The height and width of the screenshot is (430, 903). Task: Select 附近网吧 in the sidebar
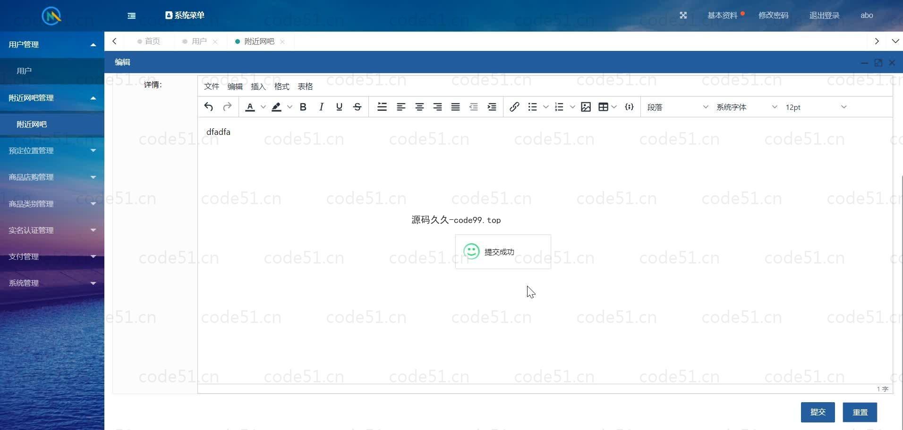[52, 124]
